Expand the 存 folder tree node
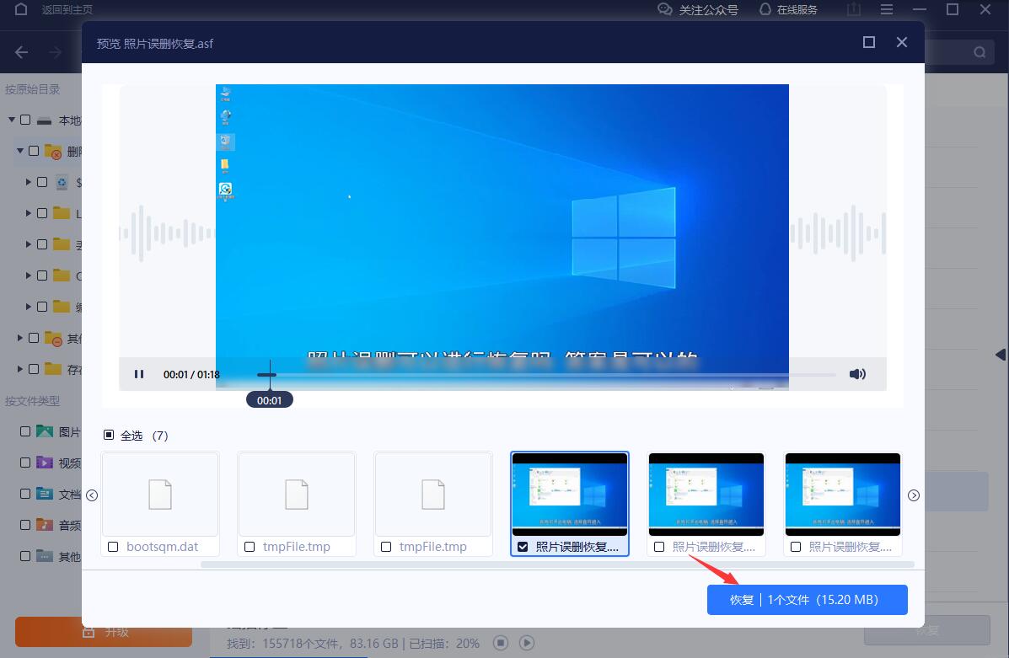Viewport: 1009px width, 658px height. (20, 368)
